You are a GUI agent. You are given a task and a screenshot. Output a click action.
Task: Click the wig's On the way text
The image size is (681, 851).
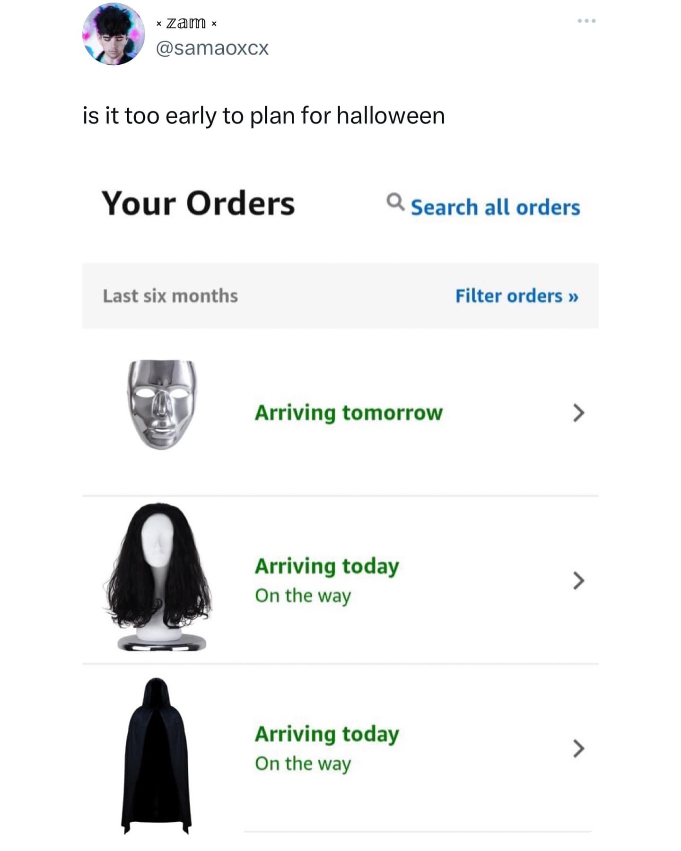point(303,596)
